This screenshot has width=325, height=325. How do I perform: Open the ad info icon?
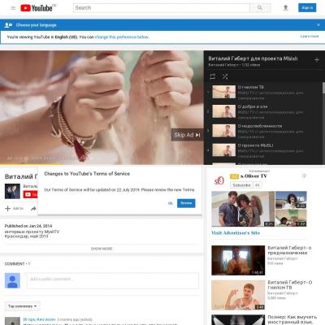(x=304, y=176)
